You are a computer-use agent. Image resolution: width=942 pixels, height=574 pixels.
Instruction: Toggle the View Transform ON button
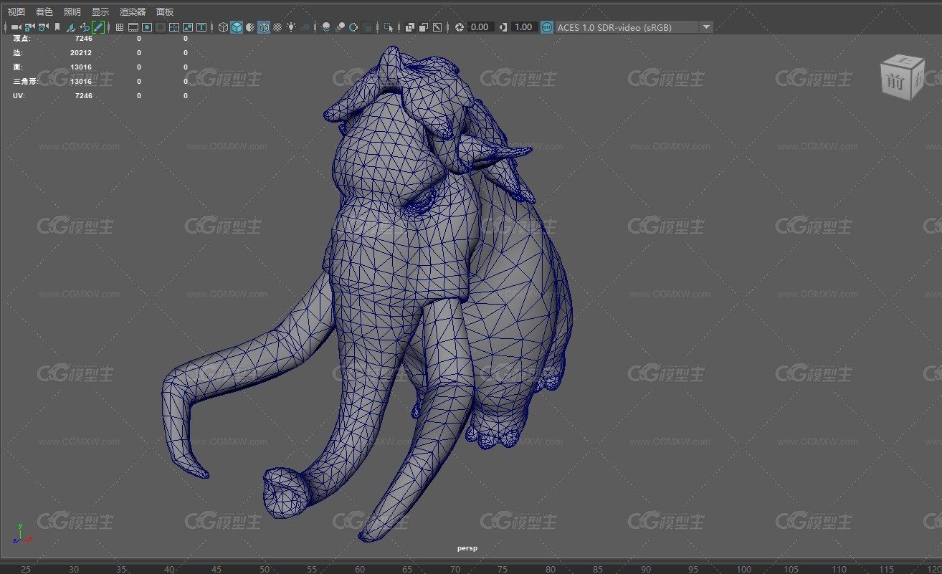[546, 27]
